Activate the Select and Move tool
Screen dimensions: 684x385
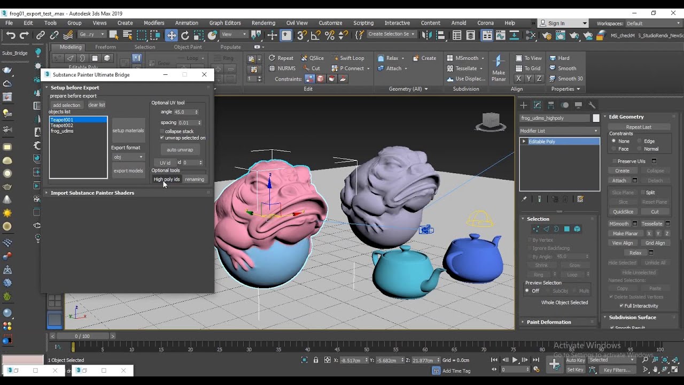click(x=171, y=35)
